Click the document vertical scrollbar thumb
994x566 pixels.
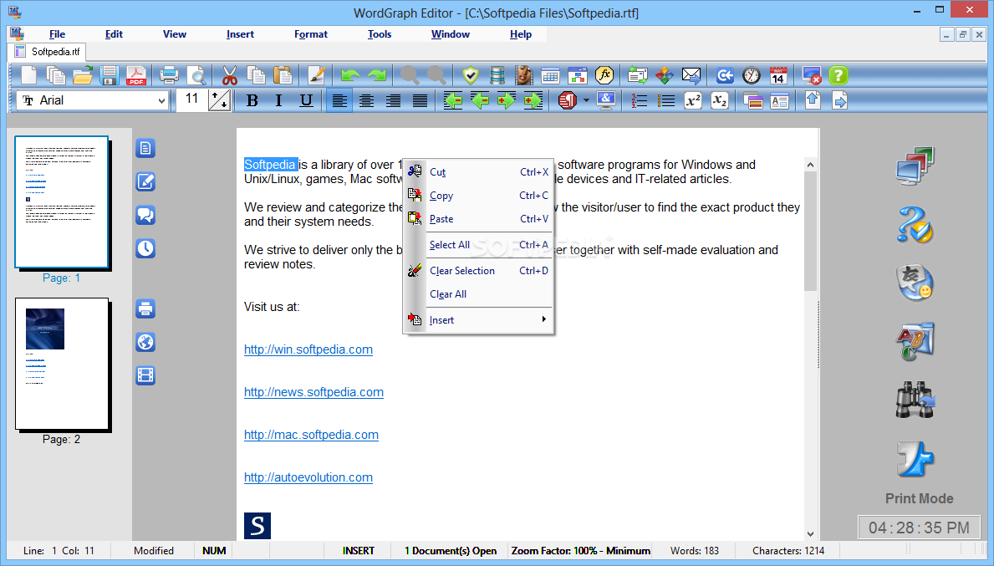[x=810, y=232]
